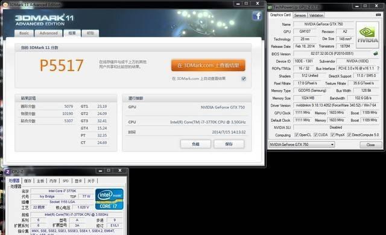This screenshot has width=386, height=235.
Task: Toggle the OpenCL checkbox in GPU-Z
Action: 296,135
